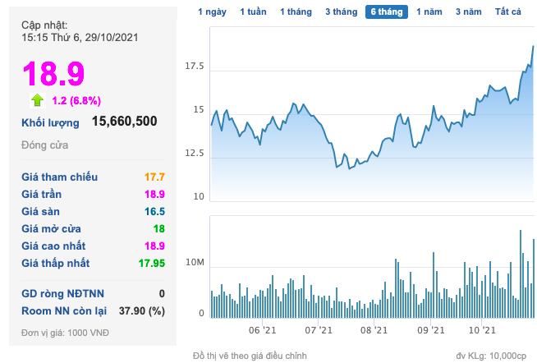Screen dimensions: 537x363
Task: Show "Tất cả" price history
Action: [508, 12]
